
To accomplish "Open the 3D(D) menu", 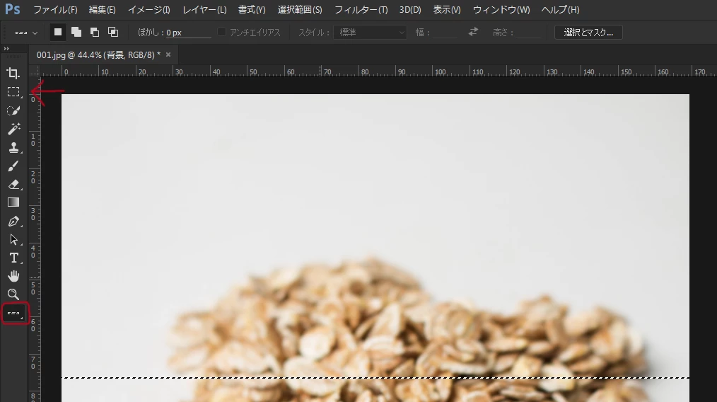I will coord(410,10).
